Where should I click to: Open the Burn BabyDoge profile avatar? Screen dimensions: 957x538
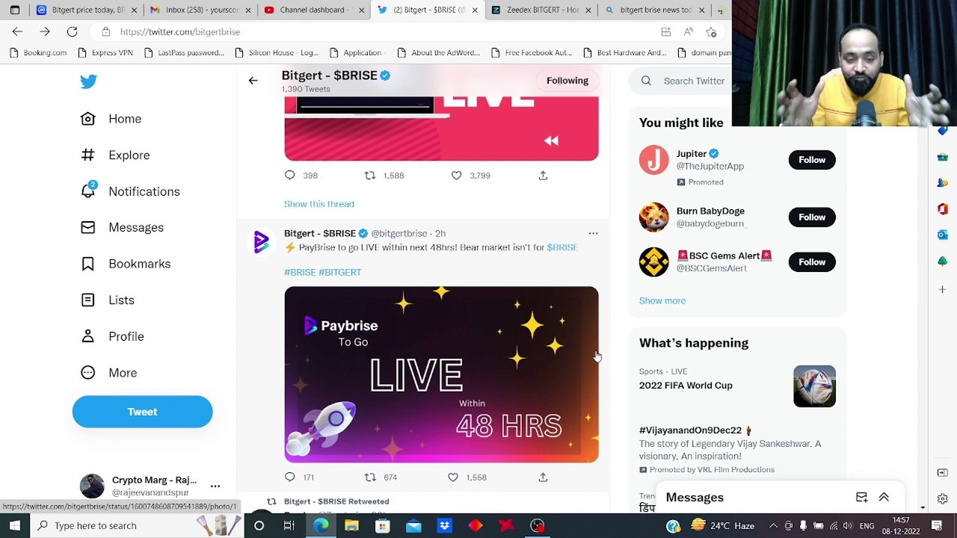pos(653,217)
